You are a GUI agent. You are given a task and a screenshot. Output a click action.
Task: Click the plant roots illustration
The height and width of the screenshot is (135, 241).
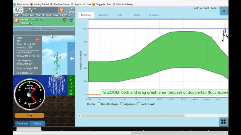click(57, 85)
